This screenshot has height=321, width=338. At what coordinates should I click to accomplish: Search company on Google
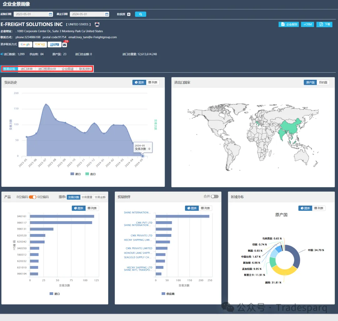25,44
